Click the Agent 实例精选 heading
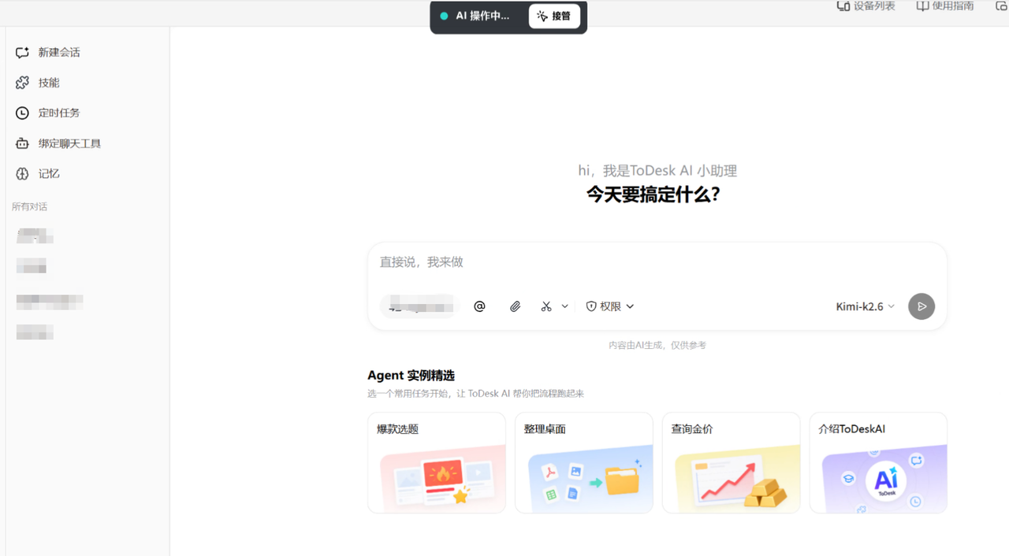 tap(411, 376)
